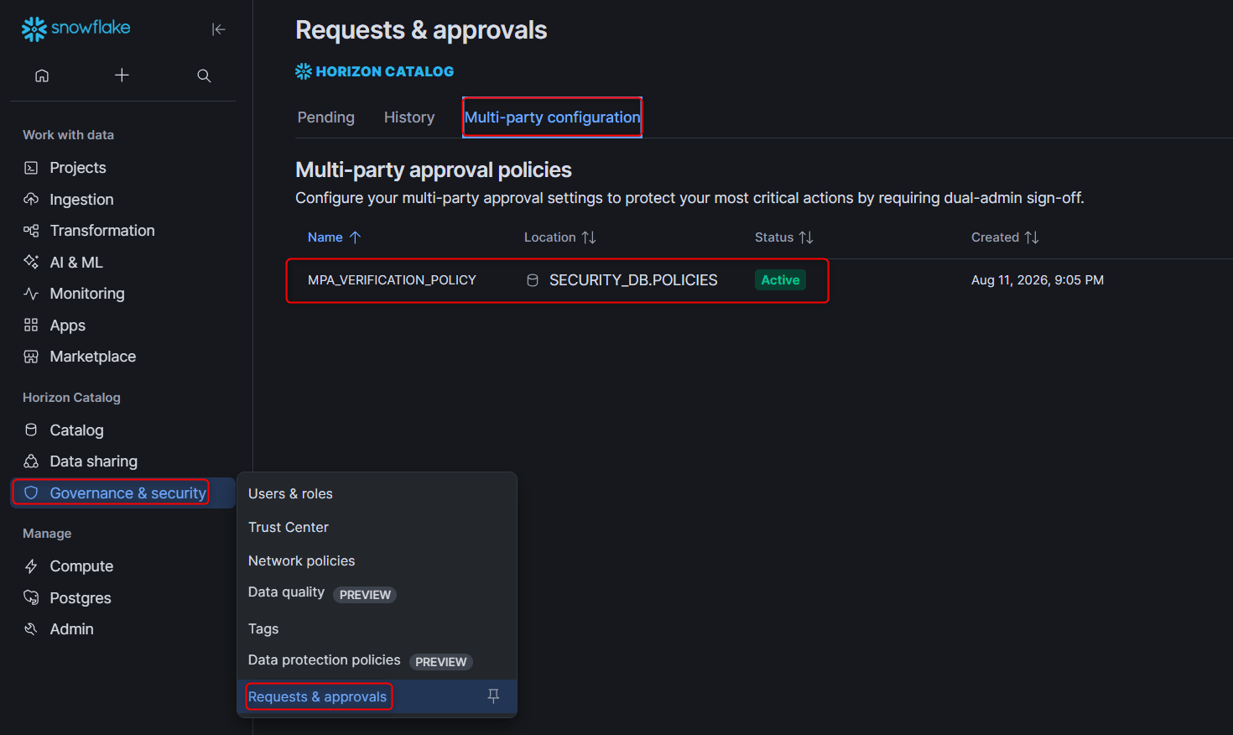Click the Apps grid icon
Screen dimensions: 1233x735
click(x=31, y=326)
